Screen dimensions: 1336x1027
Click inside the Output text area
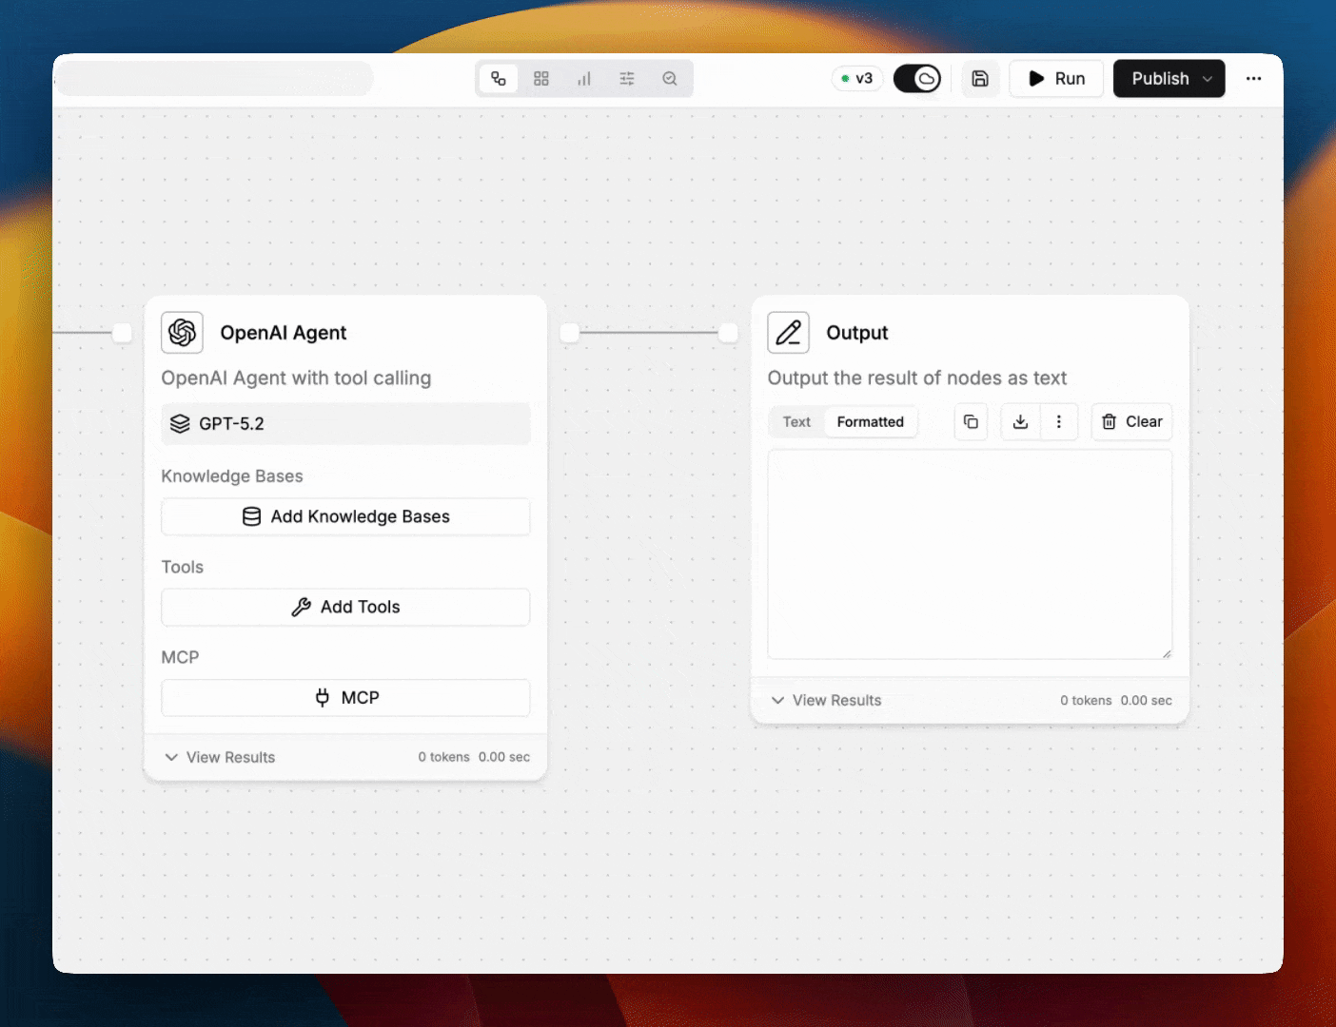pos(969,554)
